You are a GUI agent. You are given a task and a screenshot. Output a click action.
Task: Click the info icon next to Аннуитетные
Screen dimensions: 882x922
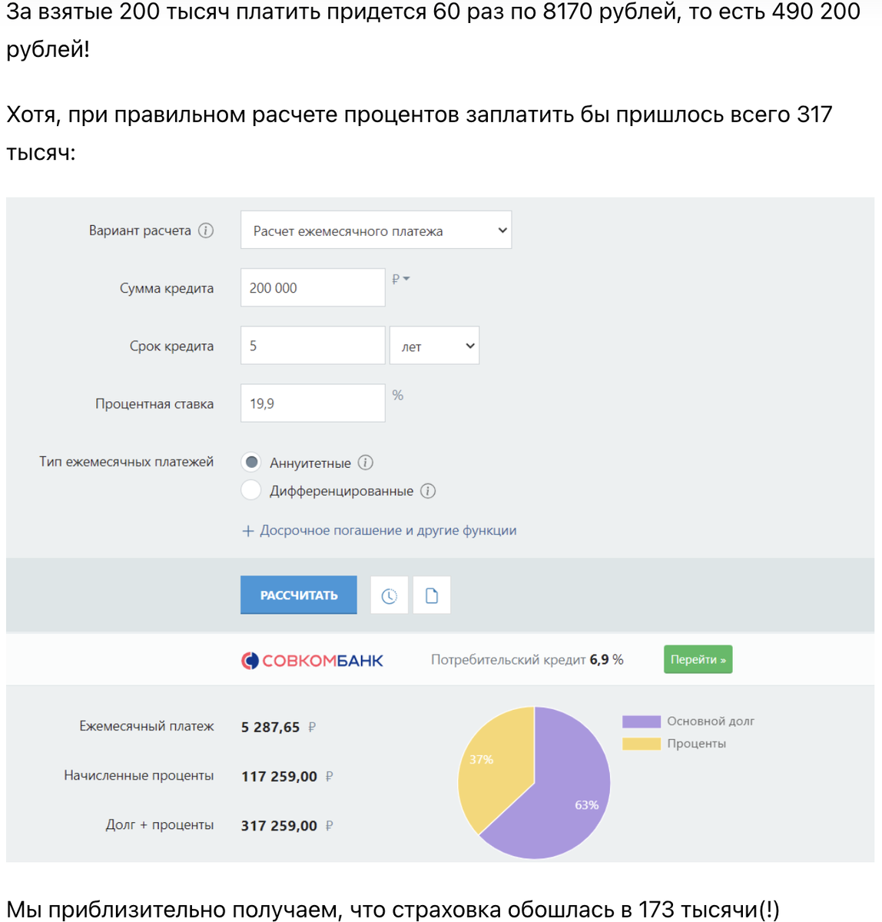click(x=366, y=463)
